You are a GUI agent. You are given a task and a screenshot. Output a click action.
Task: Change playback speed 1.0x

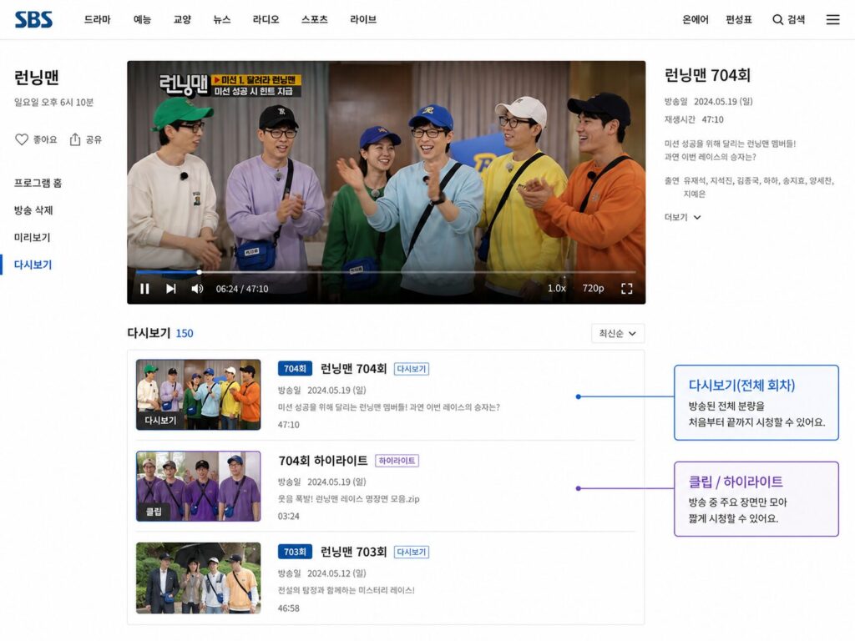point(557,288)
